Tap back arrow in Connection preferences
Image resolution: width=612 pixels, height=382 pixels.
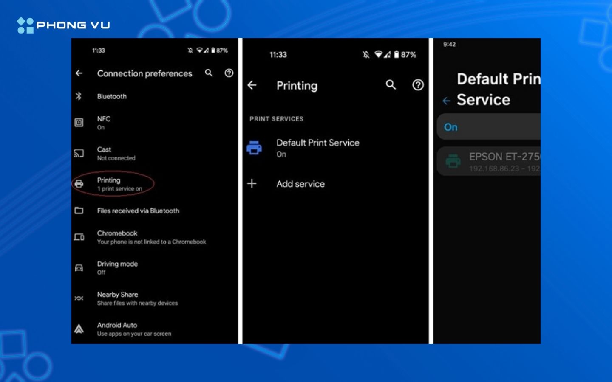point(79,73)
